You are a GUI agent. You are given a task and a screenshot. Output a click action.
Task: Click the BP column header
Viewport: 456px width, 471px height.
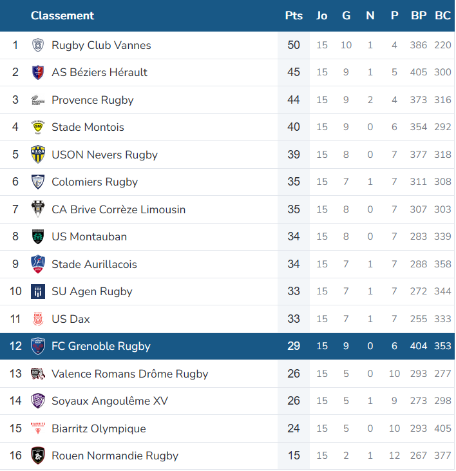(x=419, y=15)
